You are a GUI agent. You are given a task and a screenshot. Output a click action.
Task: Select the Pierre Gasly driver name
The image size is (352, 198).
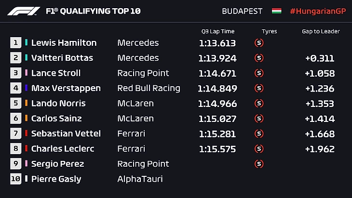coord(56,179)
